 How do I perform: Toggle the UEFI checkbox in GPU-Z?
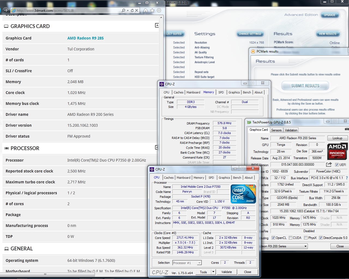(337, 165)
